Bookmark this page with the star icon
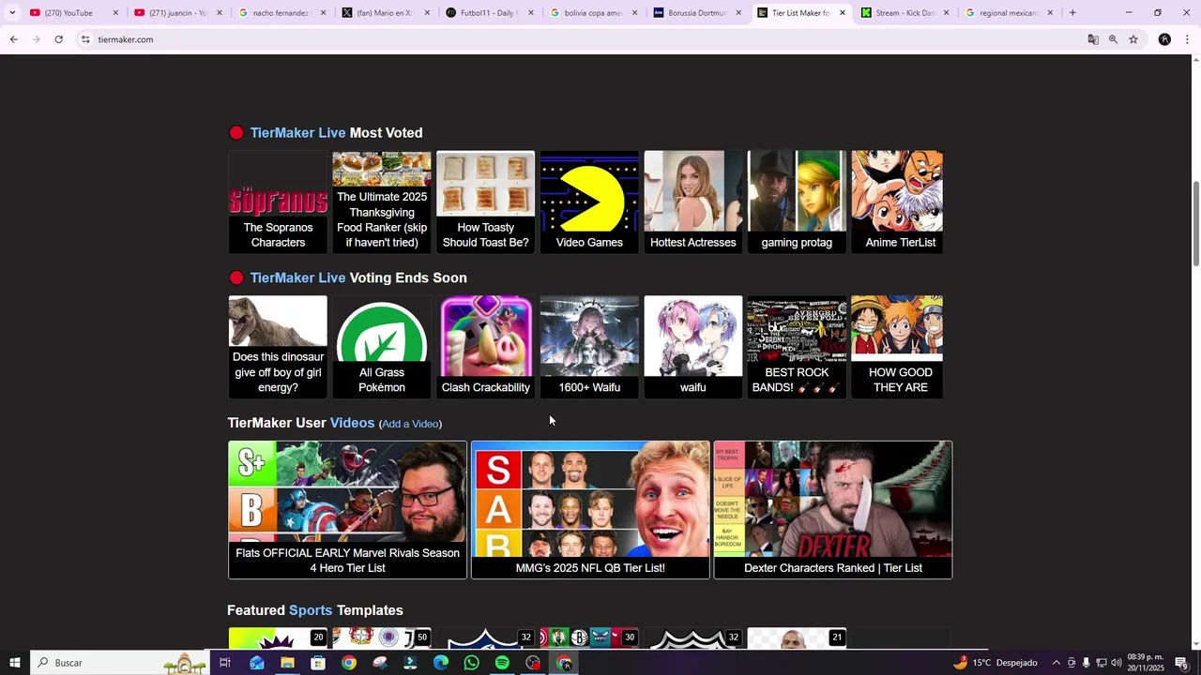The height and width of the screenshot is (675, 1201). (1133, 39)
